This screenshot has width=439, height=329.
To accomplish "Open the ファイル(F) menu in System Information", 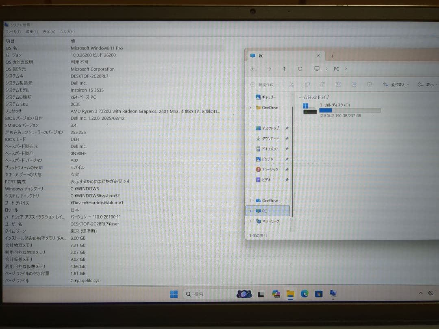I will pyautogui.click(x=13, y=32).
